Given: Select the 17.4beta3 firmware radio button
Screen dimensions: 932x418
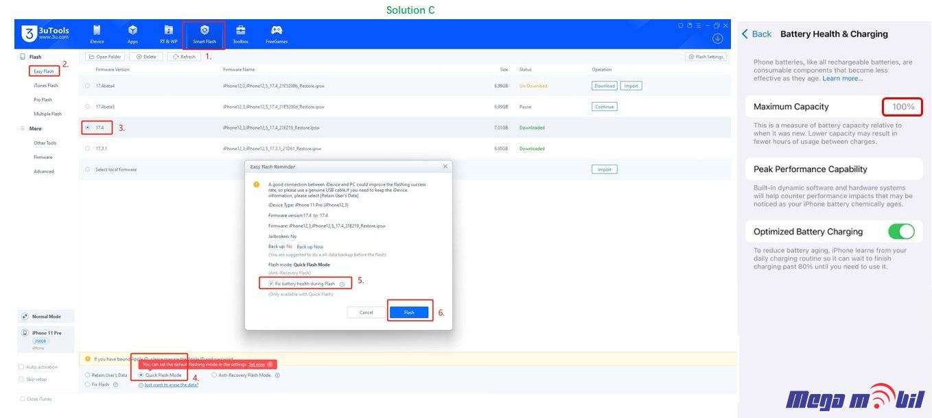Looking at the screenshot, I should (x=87, y=107).
